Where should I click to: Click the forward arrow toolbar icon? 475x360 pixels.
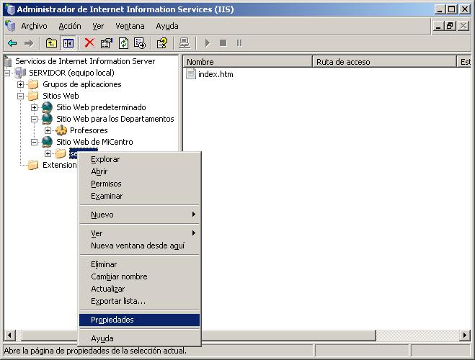(x=29, y=43)
